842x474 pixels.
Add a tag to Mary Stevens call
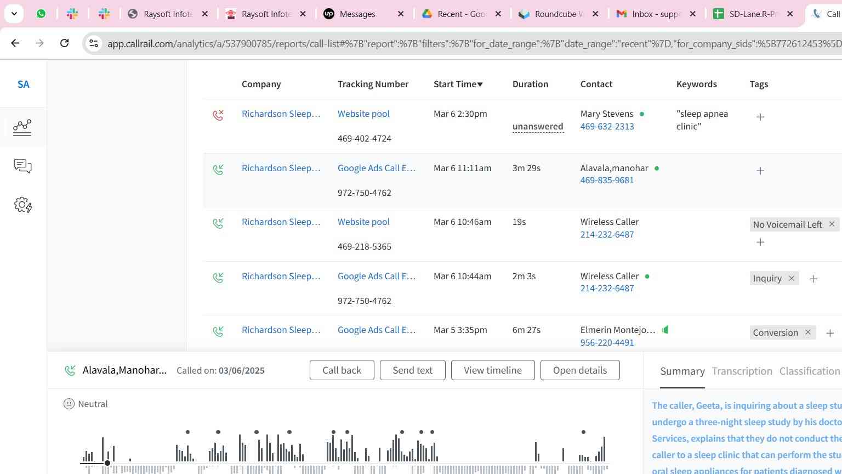760,117
